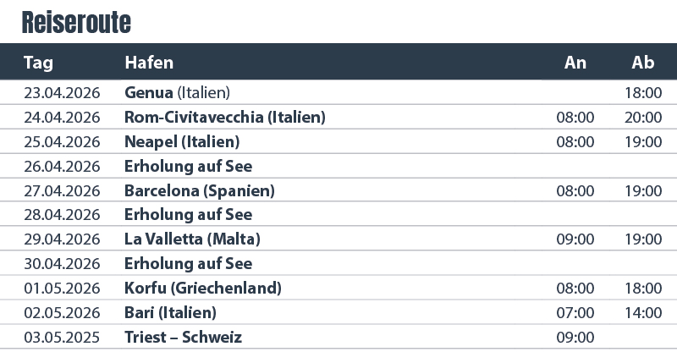Click the date 30.04.2026
This screenshot has width=677, height=352.
pyautogui.click(x=62, y=264)
